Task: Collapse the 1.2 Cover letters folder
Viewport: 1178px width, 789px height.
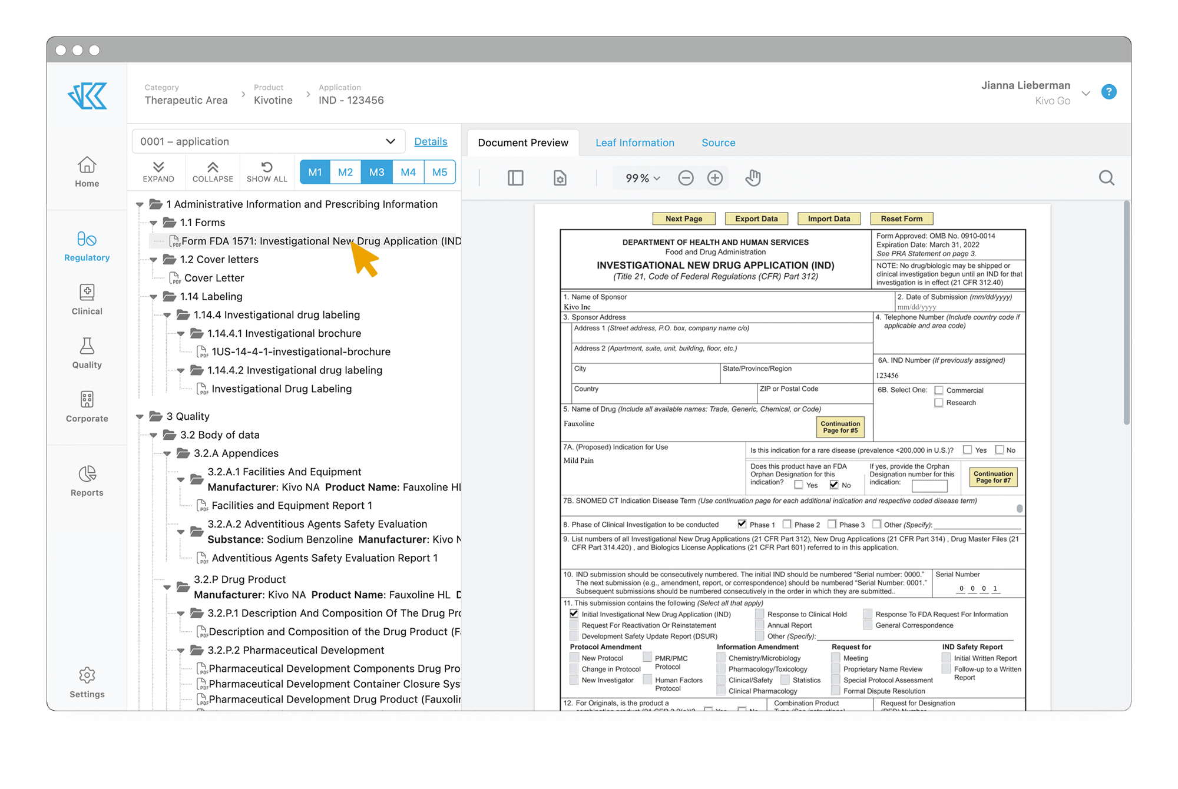Action: (x=153, y=260)
